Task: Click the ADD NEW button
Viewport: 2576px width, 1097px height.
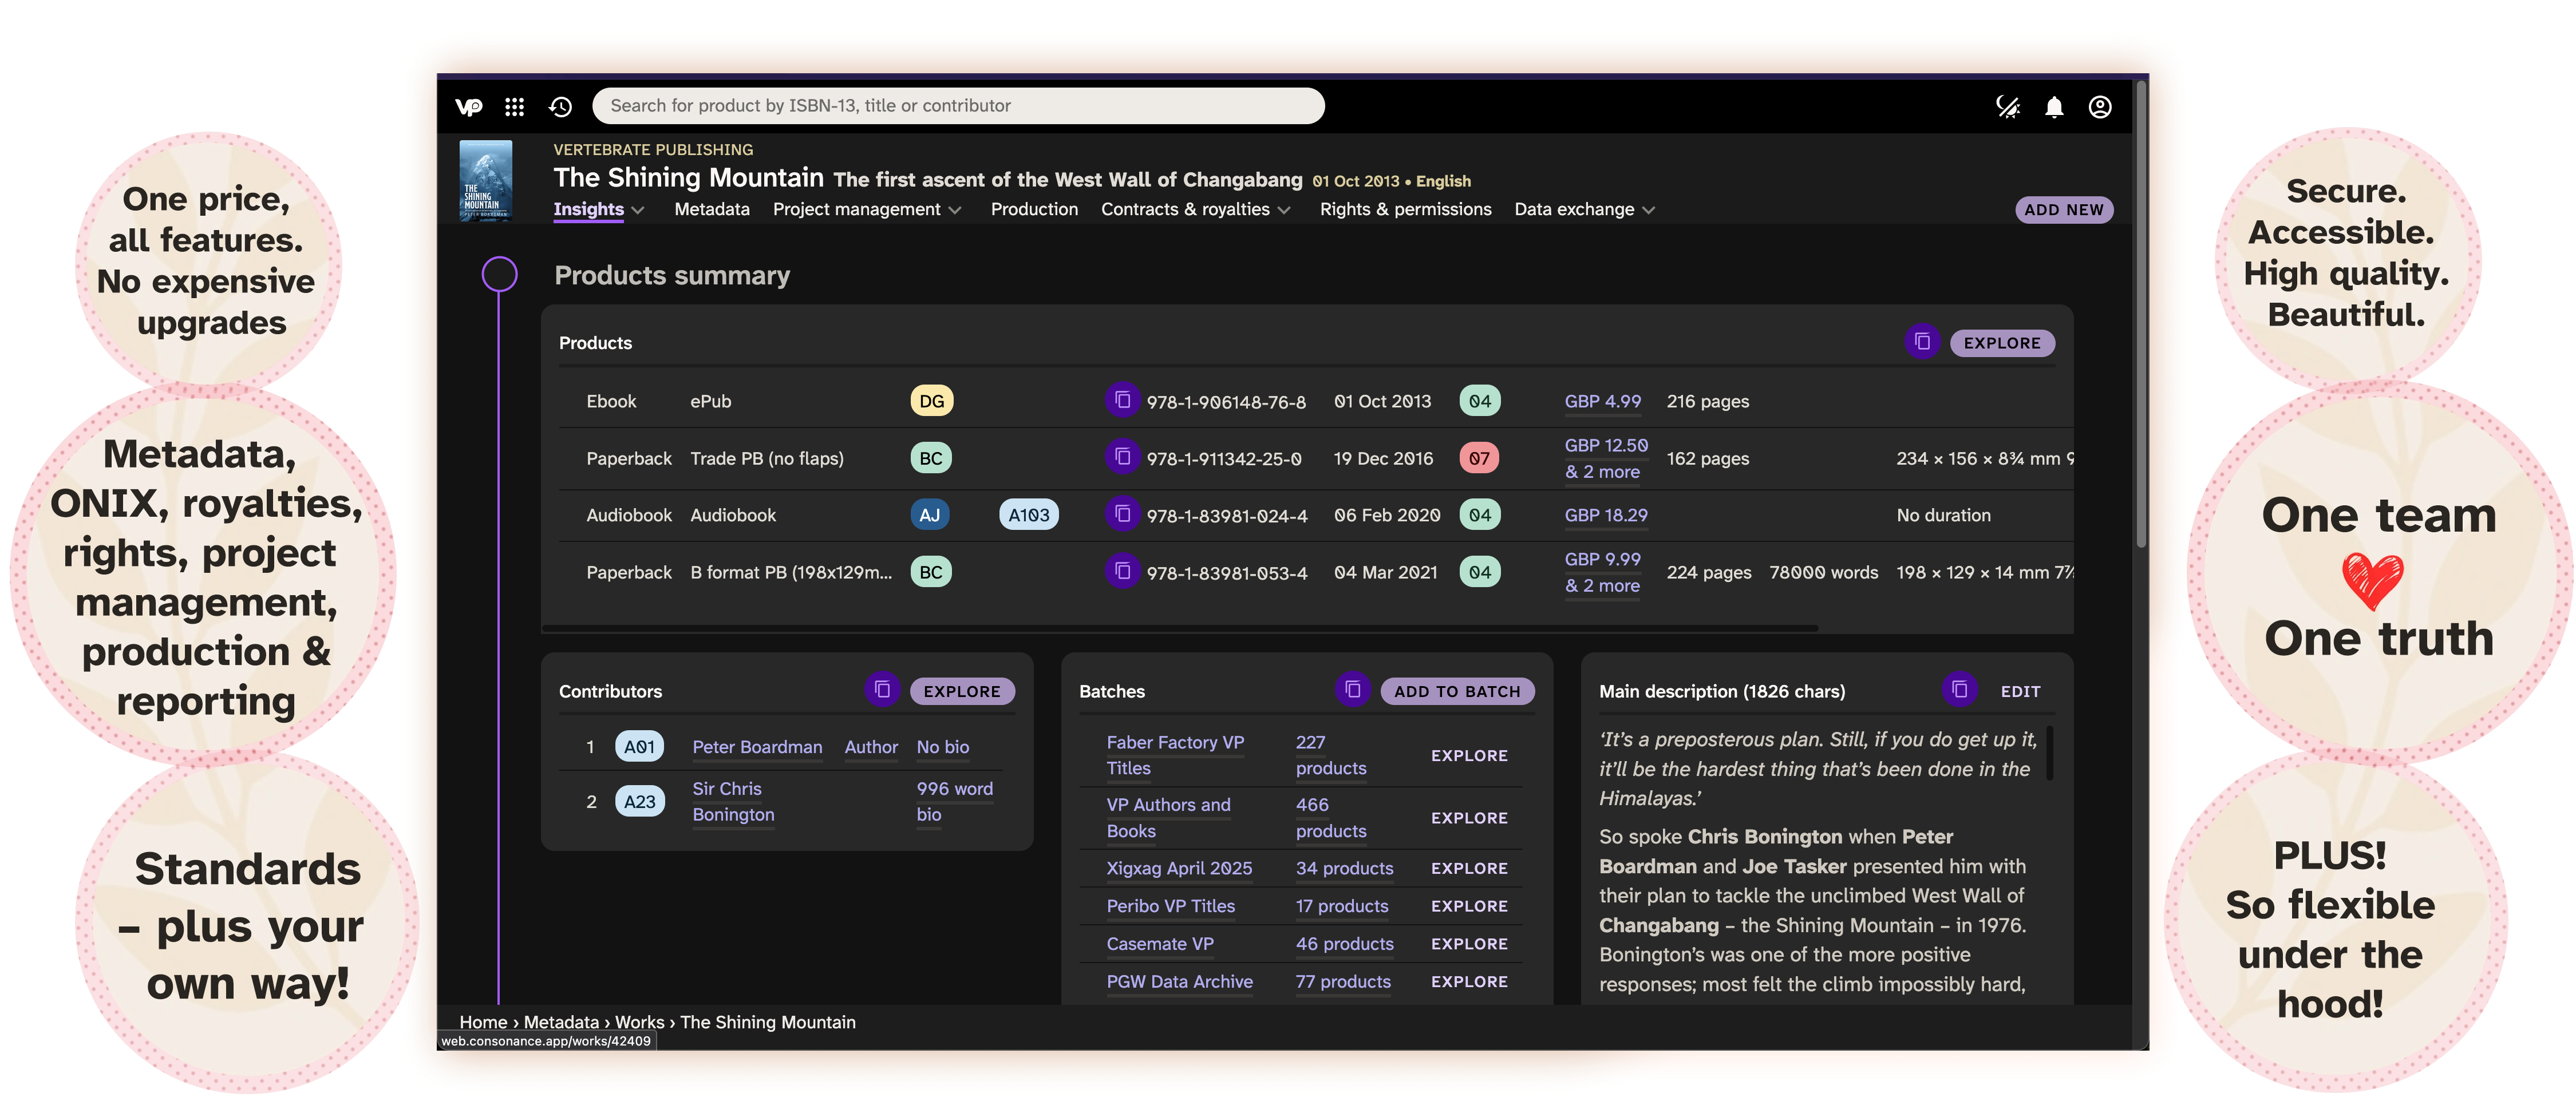Action: point(2064,209)
